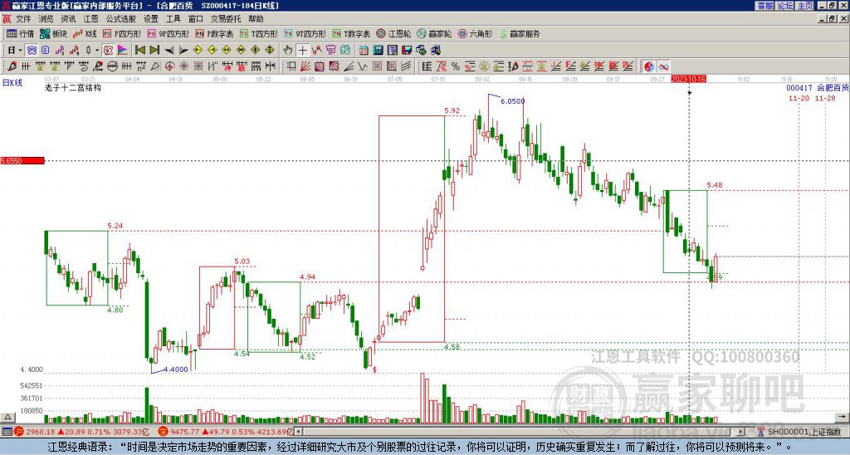Viewport: 850px width, 455px height.
Task: Open 赢家服务 services
Action: (x=520, y=33)
